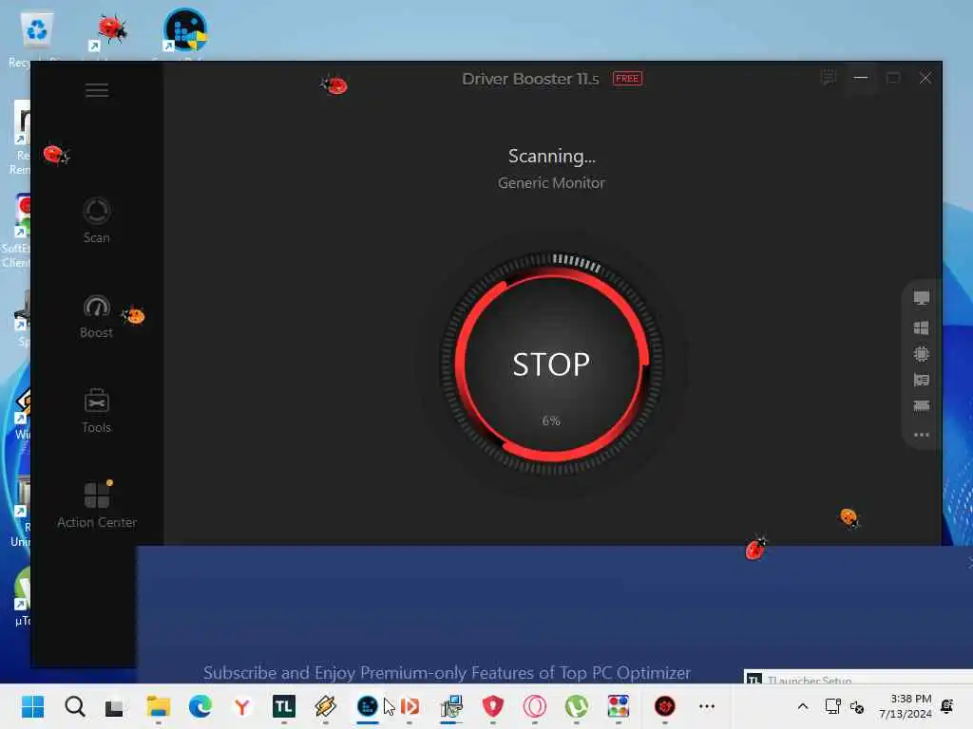Click the TLauncher Setup window title
Screen dimensions: 973x729
(810, 680)
